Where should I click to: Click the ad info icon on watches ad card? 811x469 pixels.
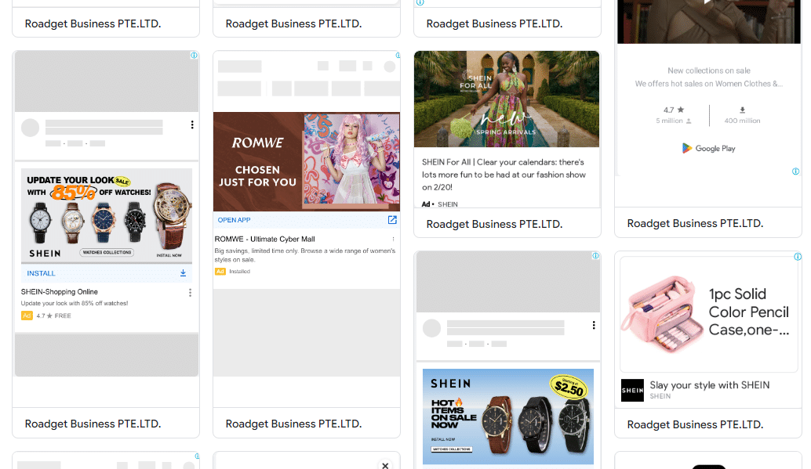[194, 56]
